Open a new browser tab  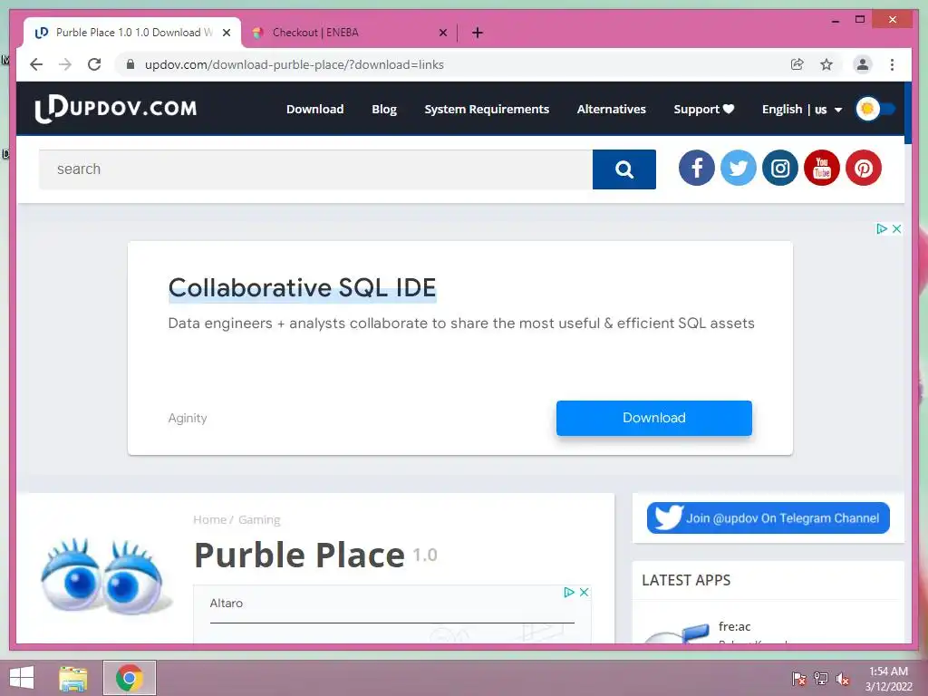478,33
